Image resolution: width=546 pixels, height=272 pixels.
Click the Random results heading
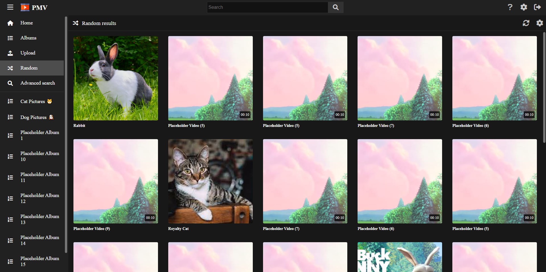click(99, 23)
